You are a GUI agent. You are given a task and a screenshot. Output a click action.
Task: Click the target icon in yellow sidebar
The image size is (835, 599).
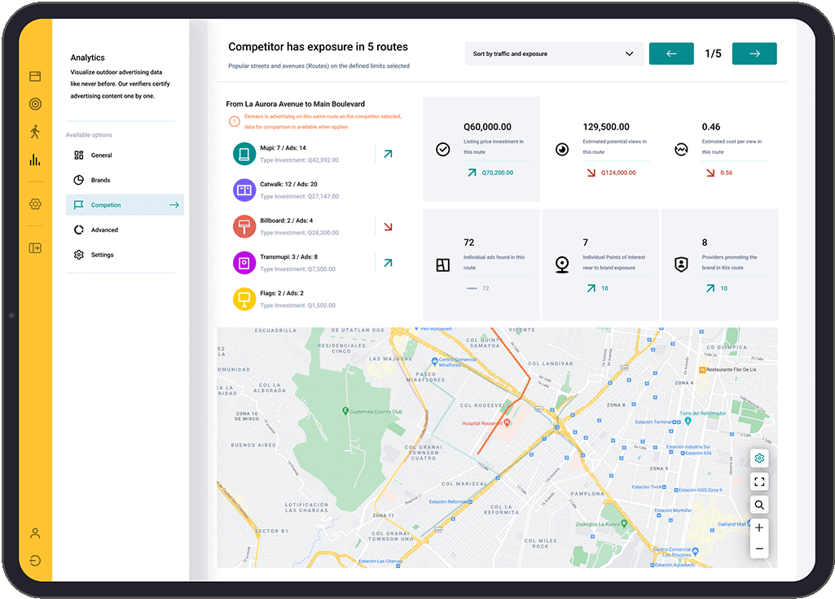35,103
